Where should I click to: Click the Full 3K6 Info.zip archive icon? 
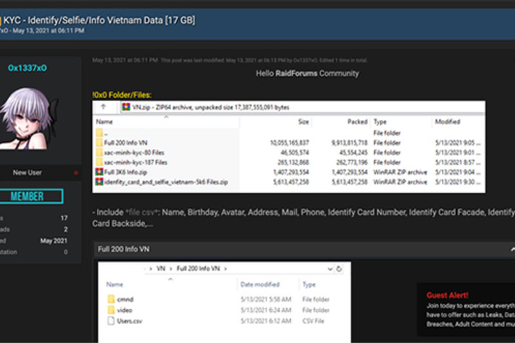point(99,172)
